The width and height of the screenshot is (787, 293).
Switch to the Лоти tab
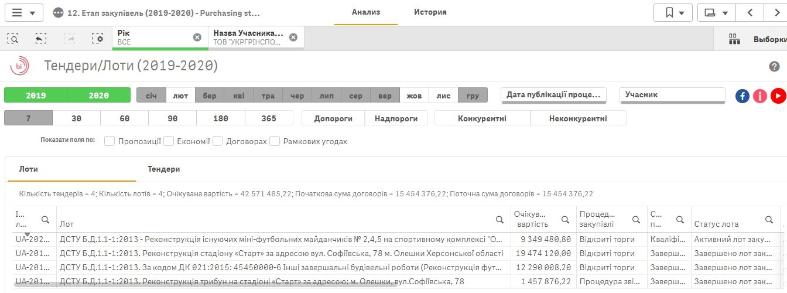click(x=71, y=169)
